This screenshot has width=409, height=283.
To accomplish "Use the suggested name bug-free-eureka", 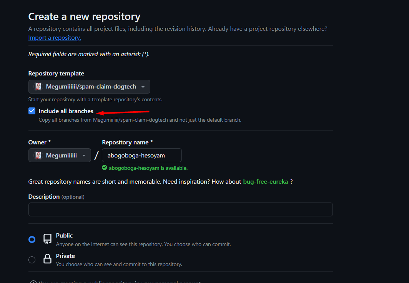I will click(x=265, y=182).
